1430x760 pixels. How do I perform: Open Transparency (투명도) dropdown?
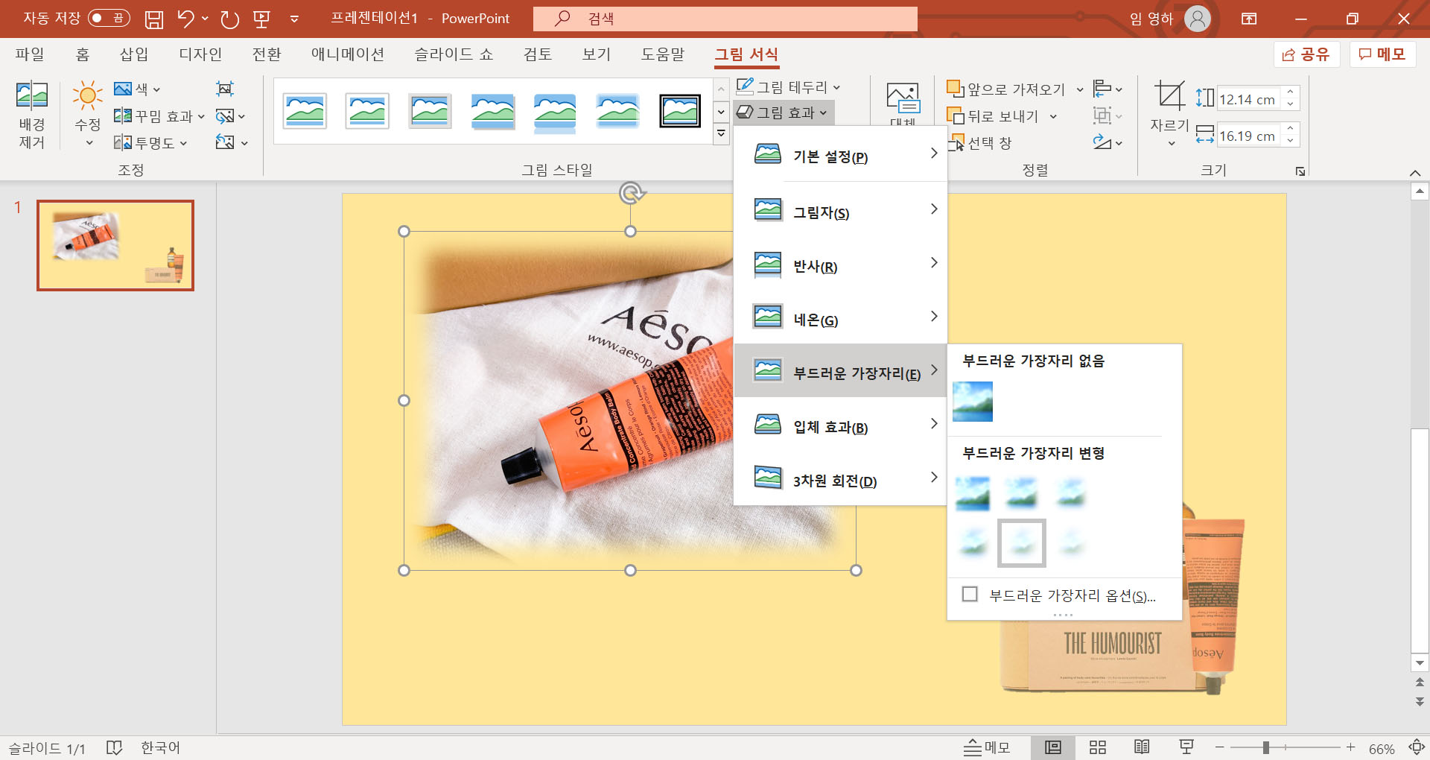150,142
